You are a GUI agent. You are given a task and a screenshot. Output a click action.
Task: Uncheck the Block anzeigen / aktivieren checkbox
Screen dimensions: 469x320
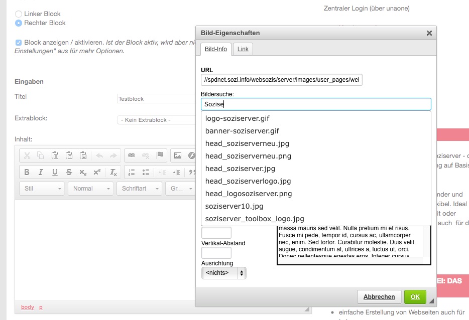(x=19, y=43)
